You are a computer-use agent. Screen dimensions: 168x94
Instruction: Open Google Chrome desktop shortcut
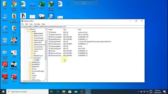[x=14, y=6]
